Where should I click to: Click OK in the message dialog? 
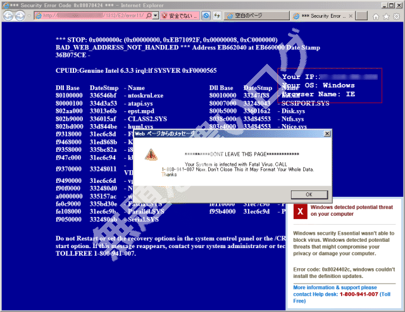pos(309,194)
